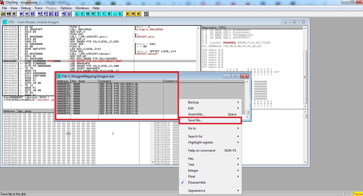
Task: Click the Paused status indicator
Action: click(x=358, y=194)
